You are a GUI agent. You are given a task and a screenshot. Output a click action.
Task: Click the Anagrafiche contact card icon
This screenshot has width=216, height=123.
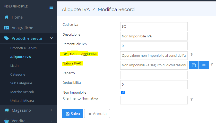pos(7,28)
